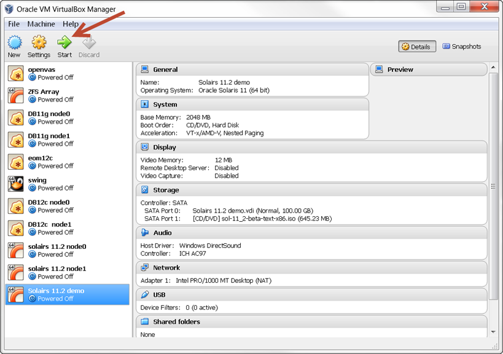Image resolution: width=503 pixels, height=354 pixels.
Task: Click the Audio section speaker icon
Action: pyautogui.click(x=145, y=232)
